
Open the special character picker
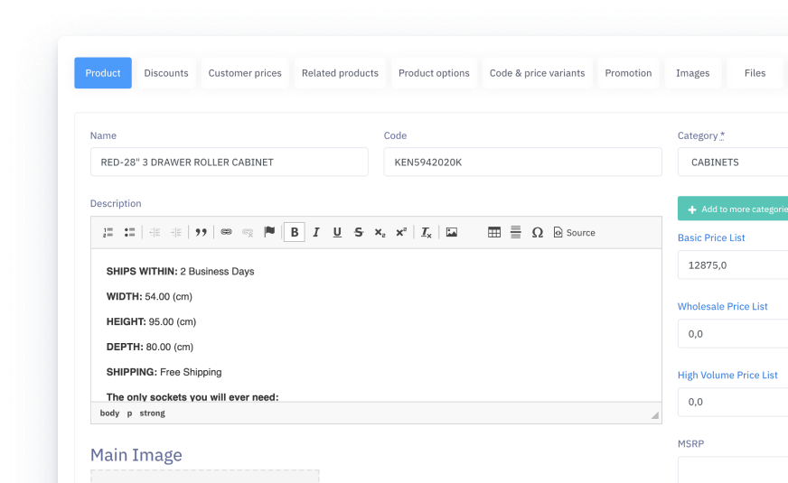tap(538, 232)
